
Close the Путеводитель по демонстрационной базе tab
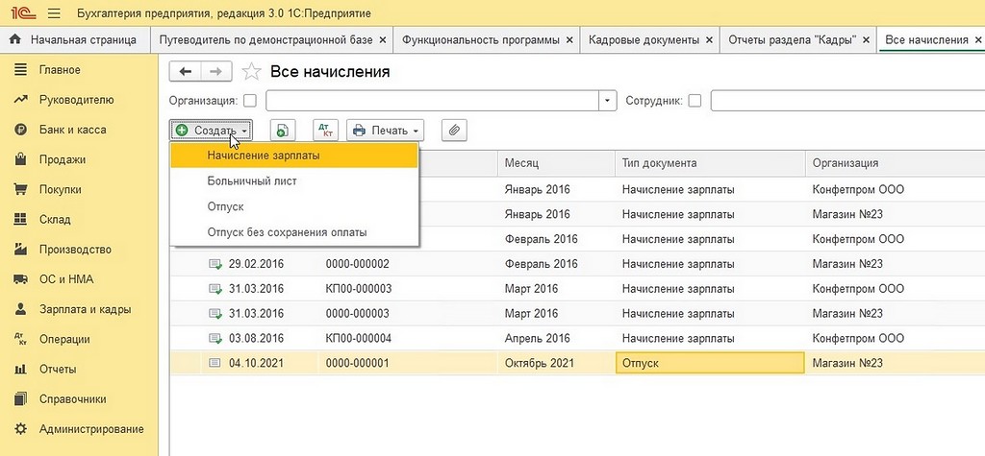pyautogui.click(x=383, y=40)
